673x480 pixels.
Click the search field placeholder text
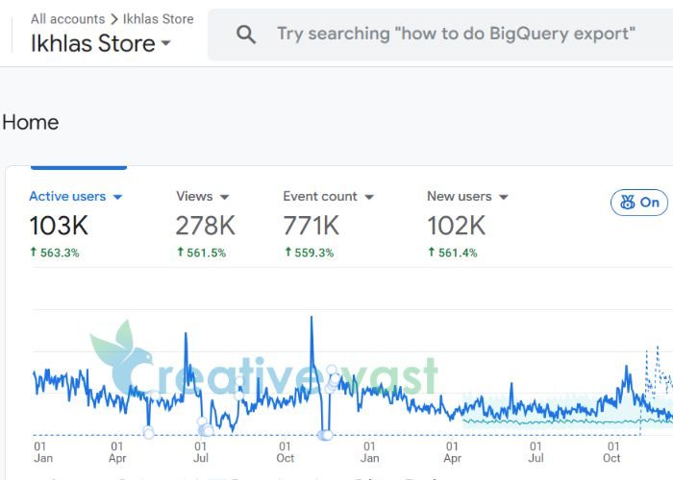[456, 34]
